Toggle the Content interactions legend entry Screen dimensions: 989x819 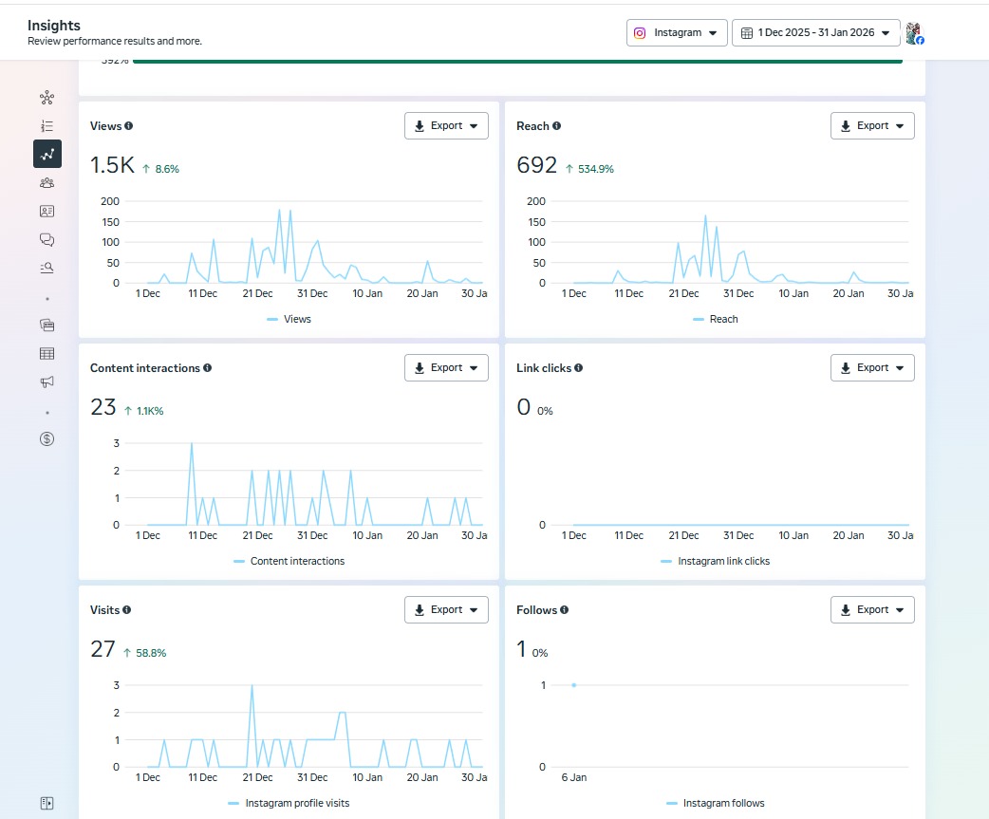(x=289, y=562)
